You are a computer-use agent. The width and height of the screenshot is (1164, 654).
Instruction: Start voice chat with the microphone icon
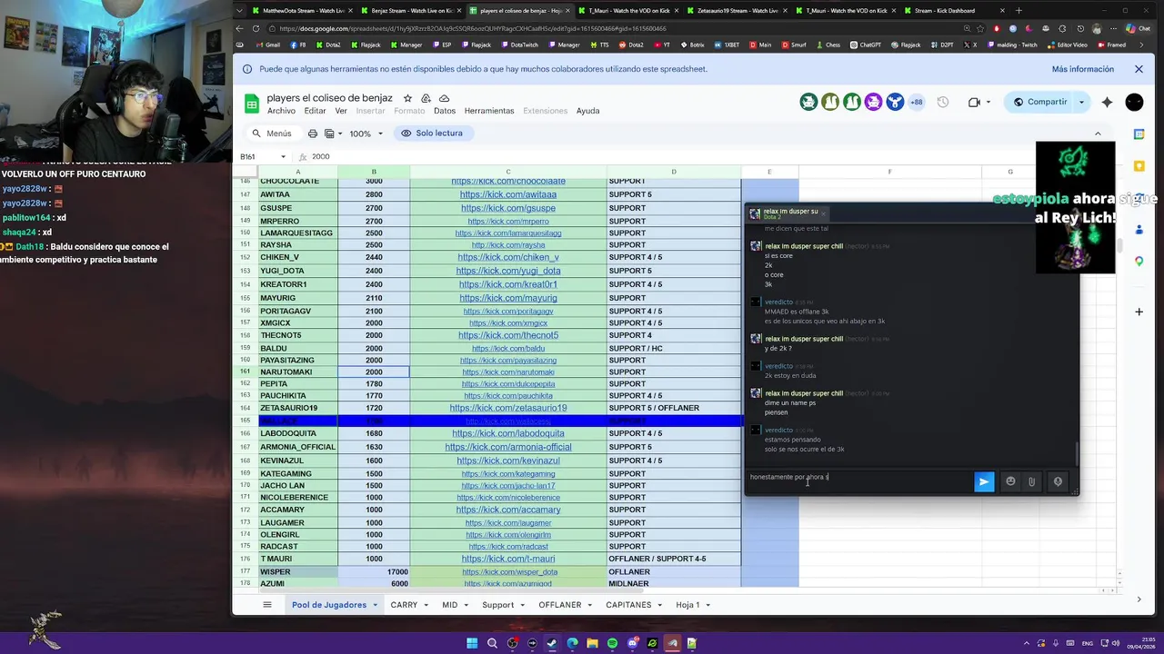pyautogui.click(x=1058, y=481)
